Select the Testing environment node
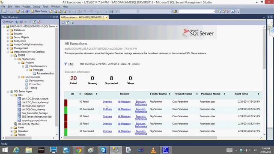The width and height of the screenshot is (274, 154). click(x=33, y=88)
